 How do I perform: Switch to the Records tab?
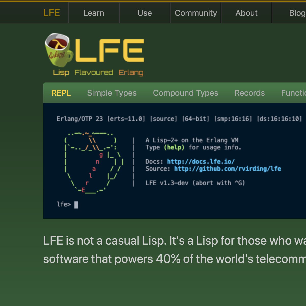pyautogui.click(x=250, y=93)
